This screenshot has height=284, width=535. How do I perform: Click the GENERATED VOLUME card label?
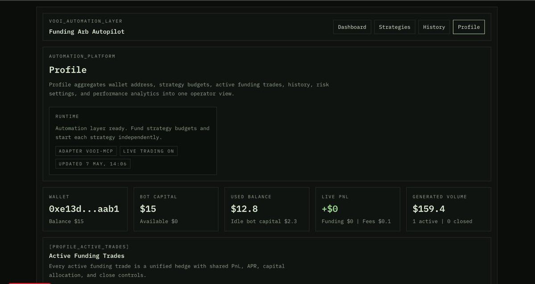[440, 197]
